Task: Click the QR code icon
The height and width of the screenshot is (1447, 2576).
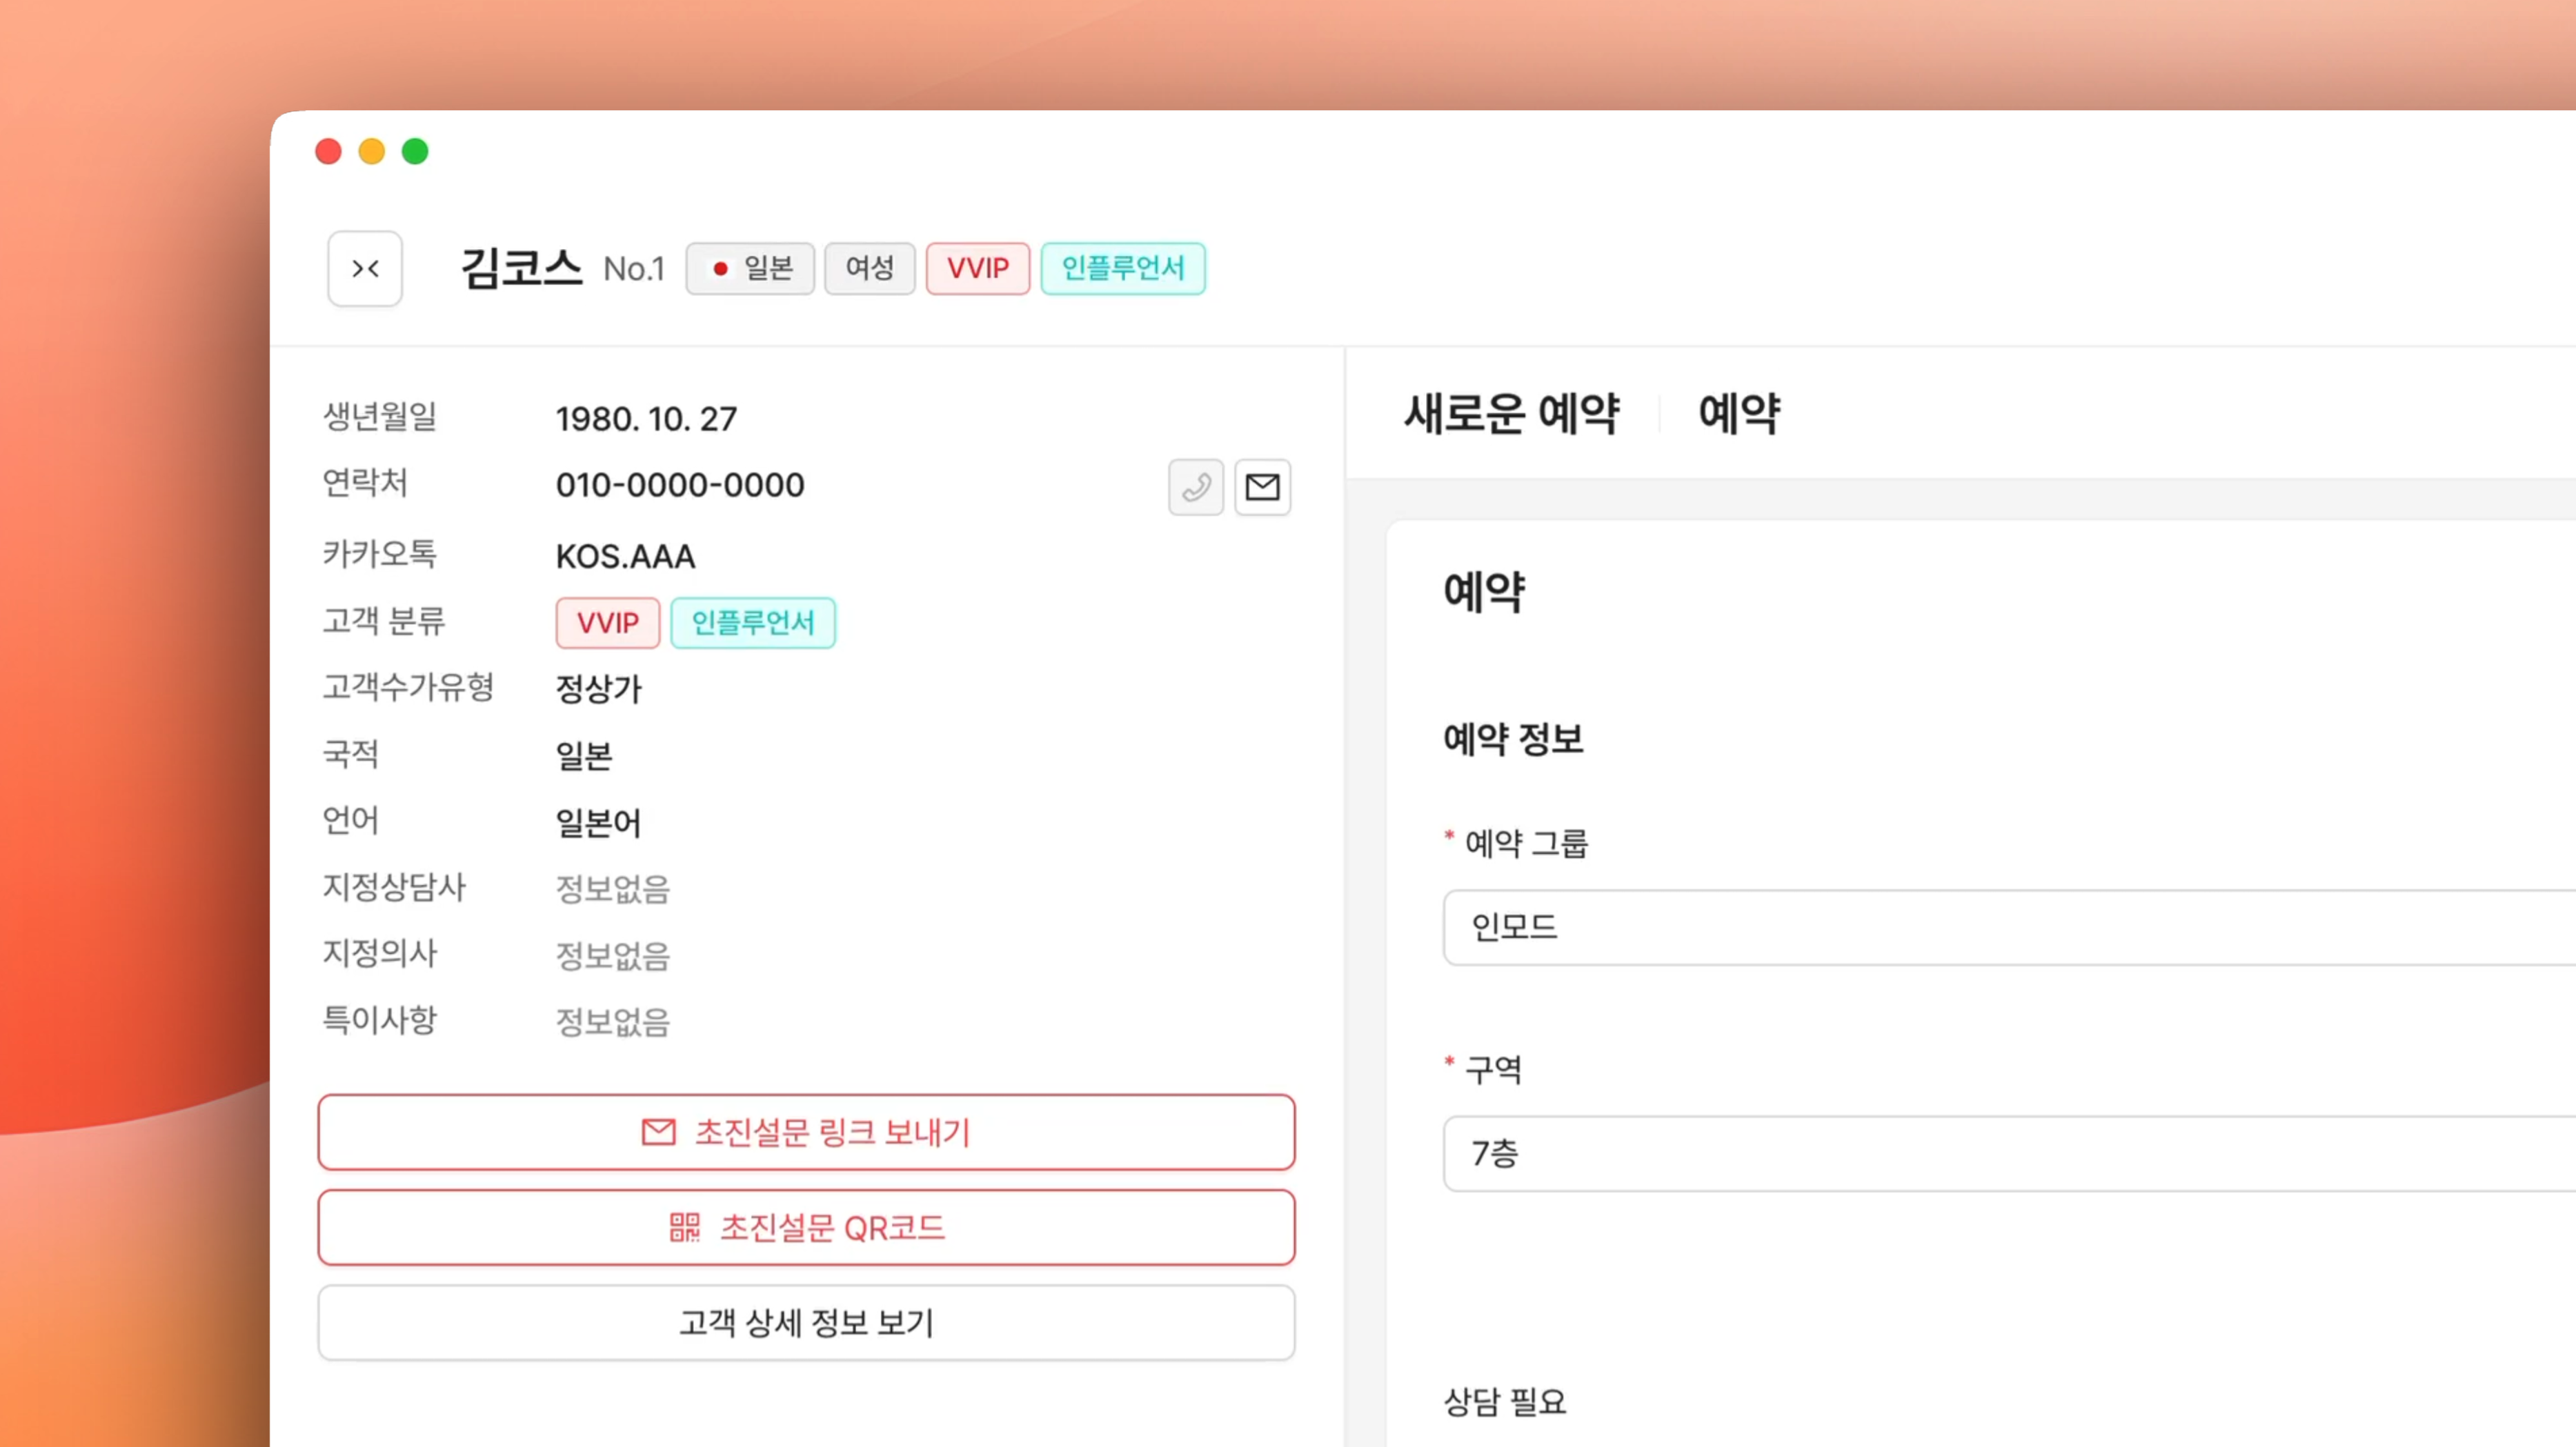Action: (x=685, y=1227)
